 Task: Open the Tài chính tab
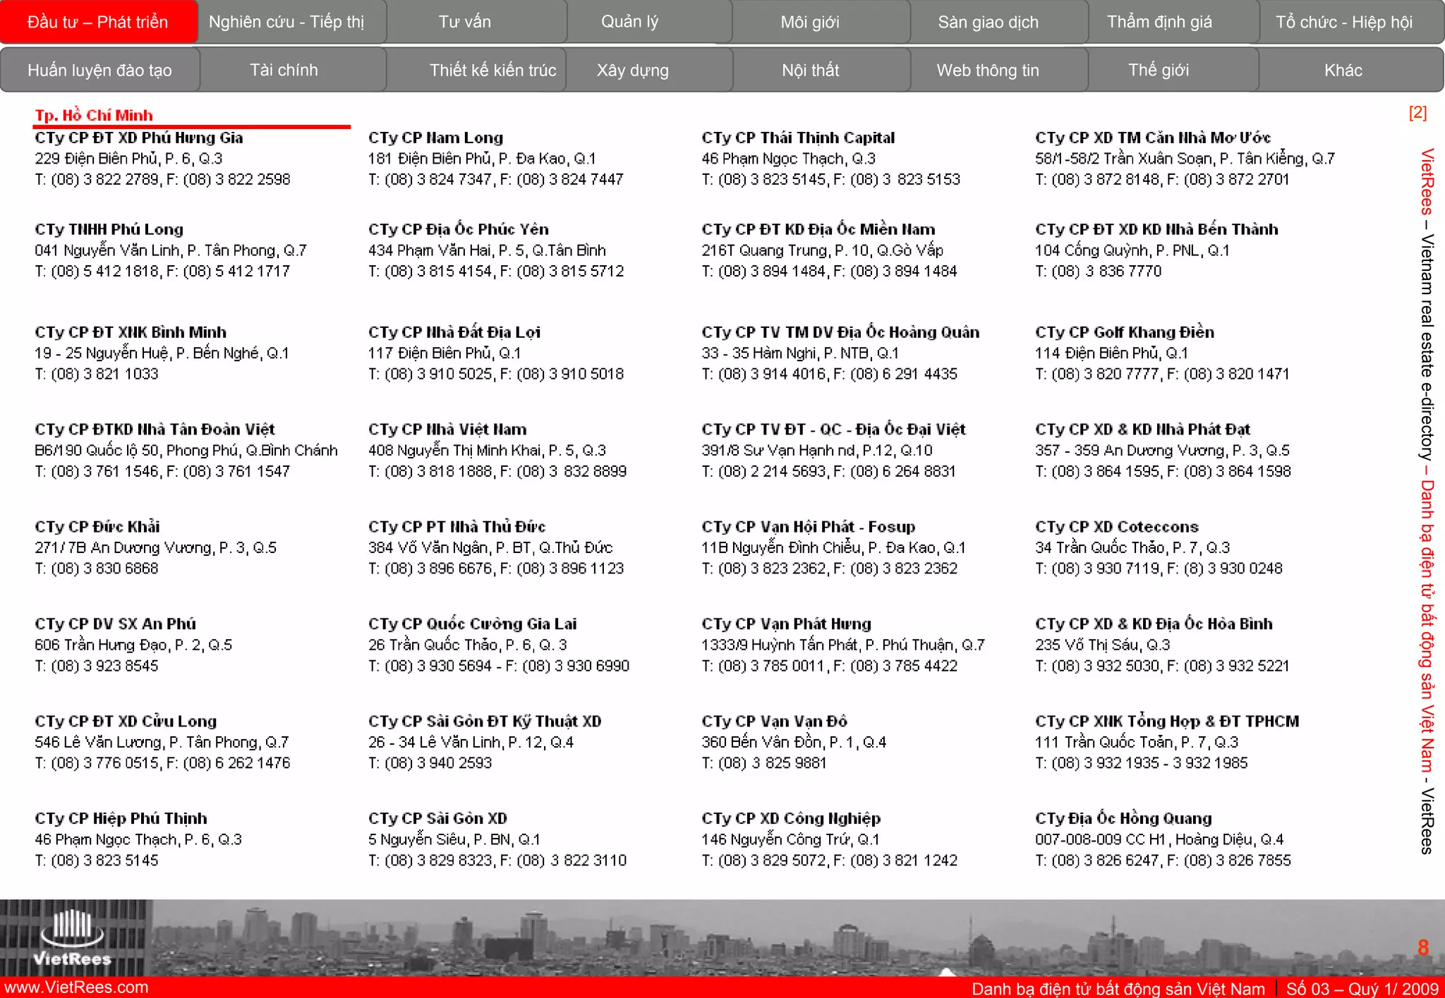pyautogui.click(x=293, y=70)
